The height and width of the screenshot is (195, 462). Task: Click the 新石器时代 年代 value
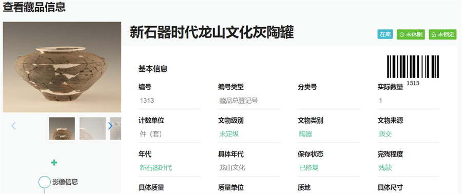click(x=156, y=168)
